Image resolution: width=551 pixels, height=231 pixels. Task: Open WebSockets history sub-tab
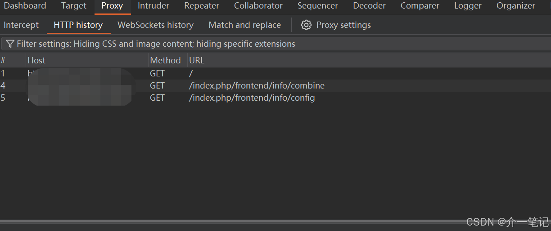pyautogui.click(x=155, y=25)
